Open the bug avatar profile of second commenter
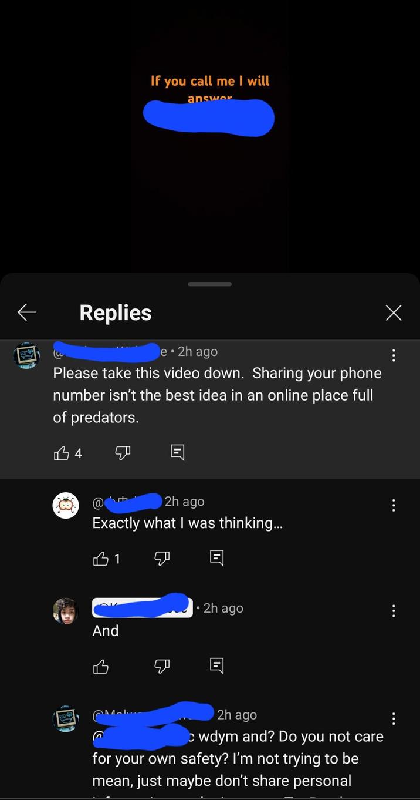The width and height of the screenshot is (420, 800). click(x=66, y=505)
